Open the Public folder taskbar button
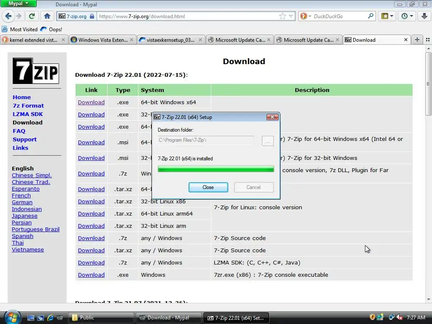The image size is (432, 324). [x=101, y=318]
